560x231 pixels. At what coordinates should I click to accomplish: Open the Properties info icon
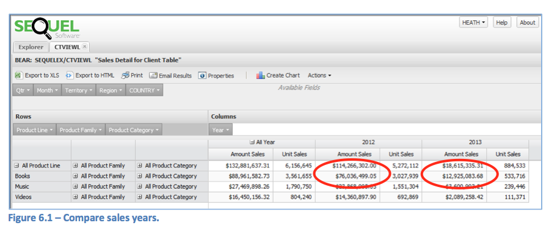[202, 76]
